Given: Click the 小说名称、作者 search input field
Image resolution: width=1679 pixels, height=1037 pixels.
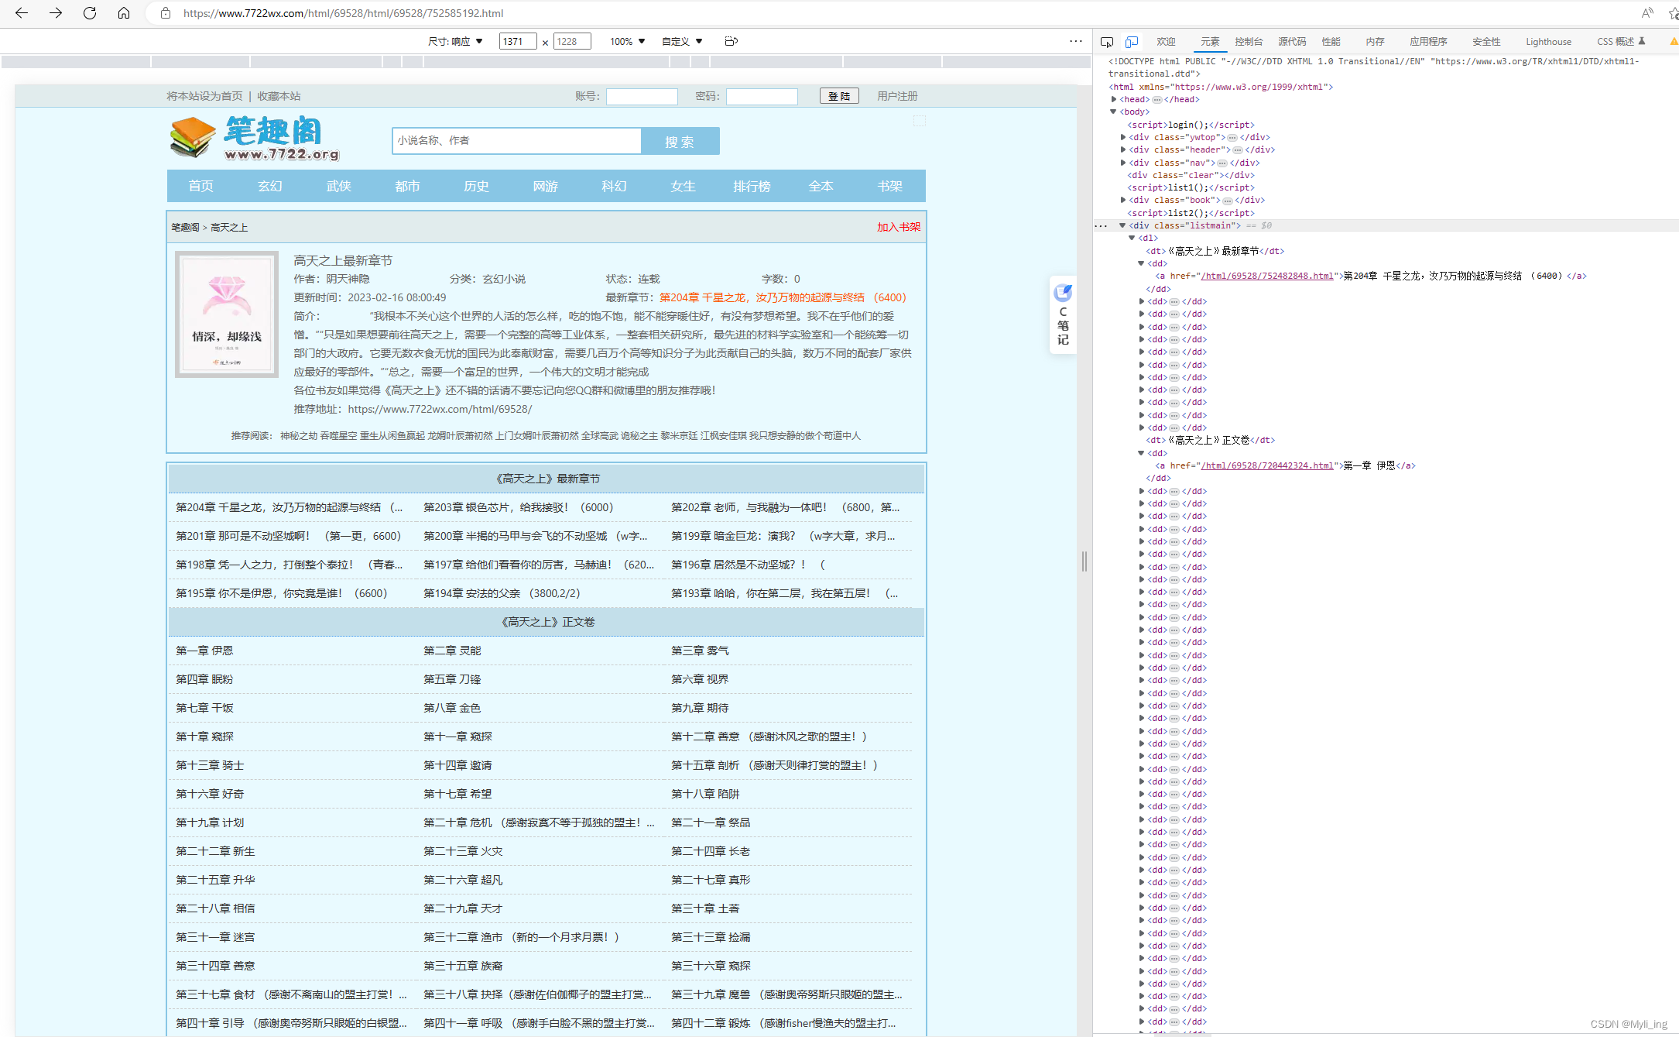Looking at the screenshot, I should 516,141.
